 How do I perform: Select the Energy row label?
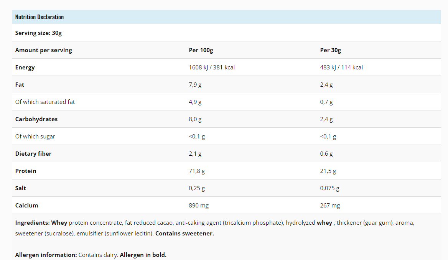point(25,67)
